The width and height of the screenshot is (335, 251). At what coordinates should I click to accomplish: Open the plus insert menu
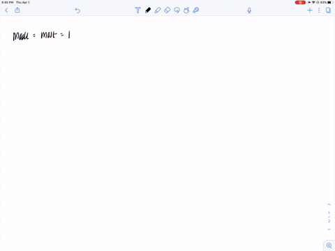tap(310, 10)
